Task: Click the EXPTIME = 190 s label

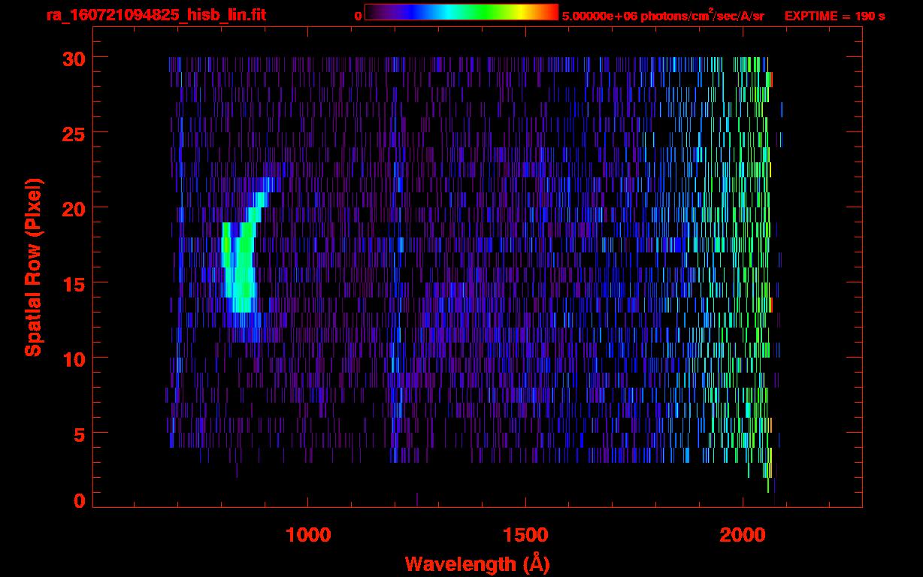Action: (x=834, y=16)
